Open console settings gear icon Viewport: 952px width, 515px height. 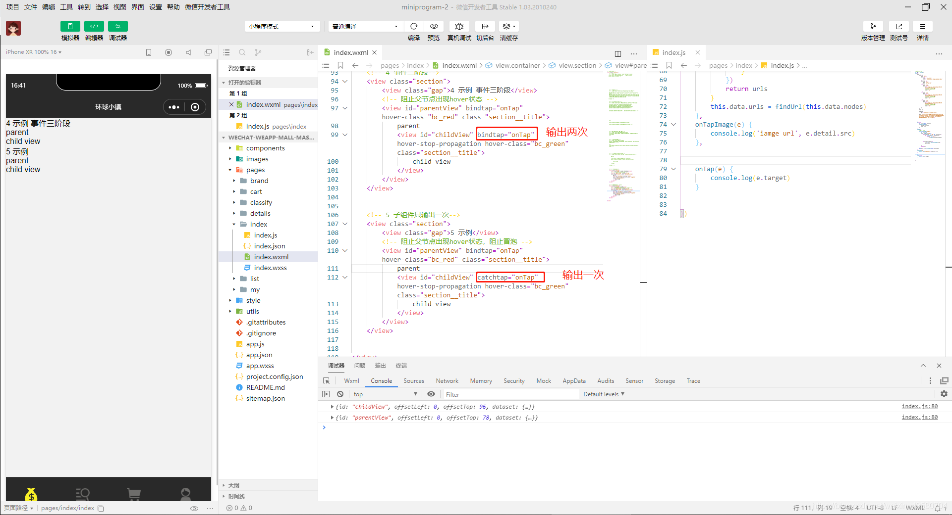click(944, 394)
